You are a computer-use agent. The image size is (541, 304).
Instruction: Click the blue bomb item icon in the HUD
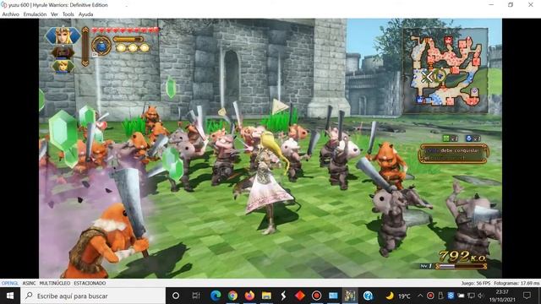tap(101, 46)
